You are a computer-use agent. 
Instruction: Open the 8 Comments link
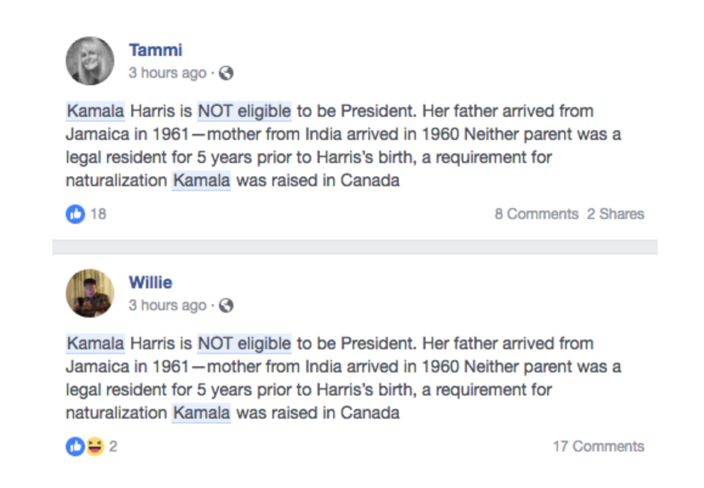pos(536,214)
